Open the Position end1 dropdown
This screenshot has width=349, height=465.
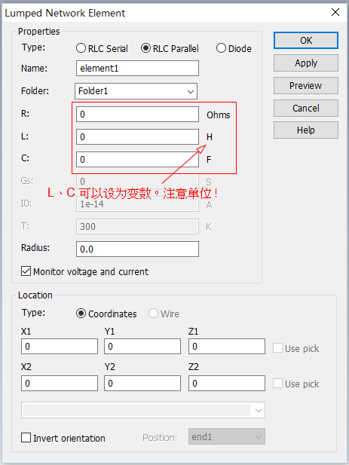pos(227,436)
